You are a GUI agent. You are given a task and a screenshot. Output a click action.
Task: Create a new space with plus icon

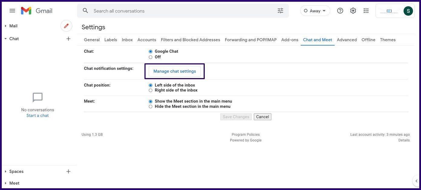click(68, 171)
